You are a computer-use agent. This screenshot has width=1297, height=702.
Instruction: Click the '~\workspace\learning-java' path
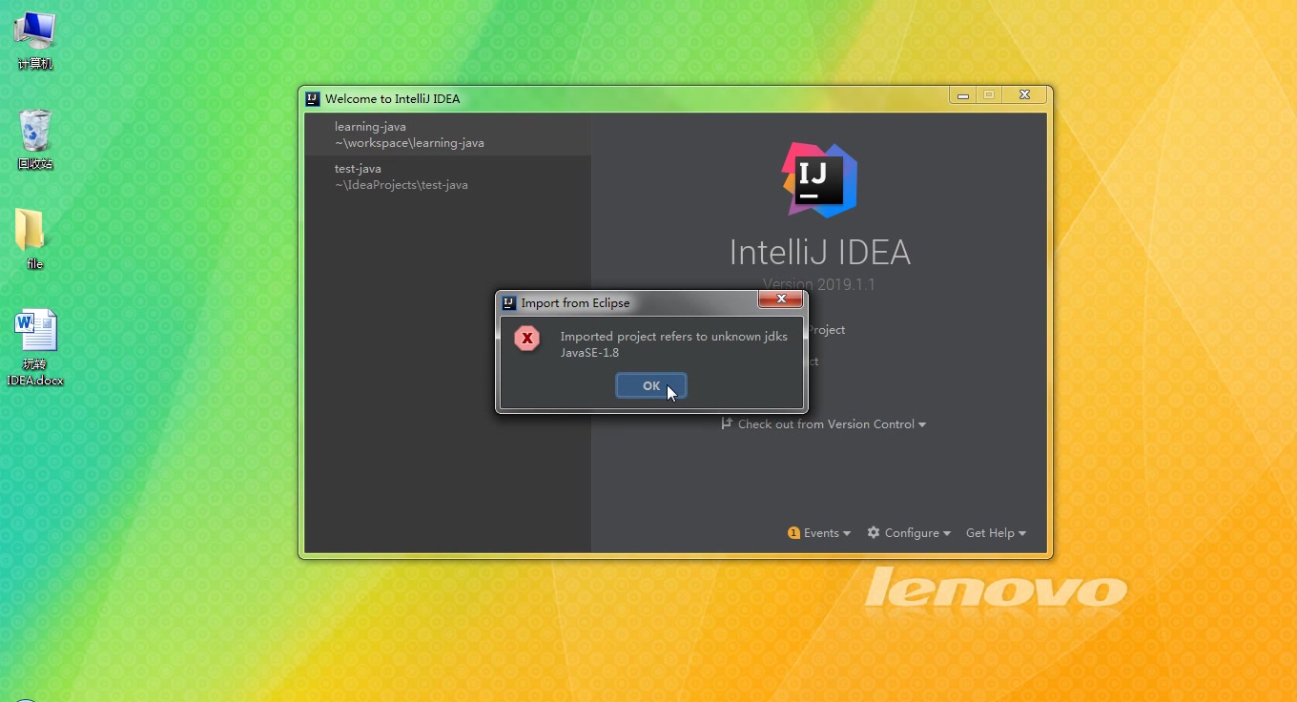click(x=409, y=143)
